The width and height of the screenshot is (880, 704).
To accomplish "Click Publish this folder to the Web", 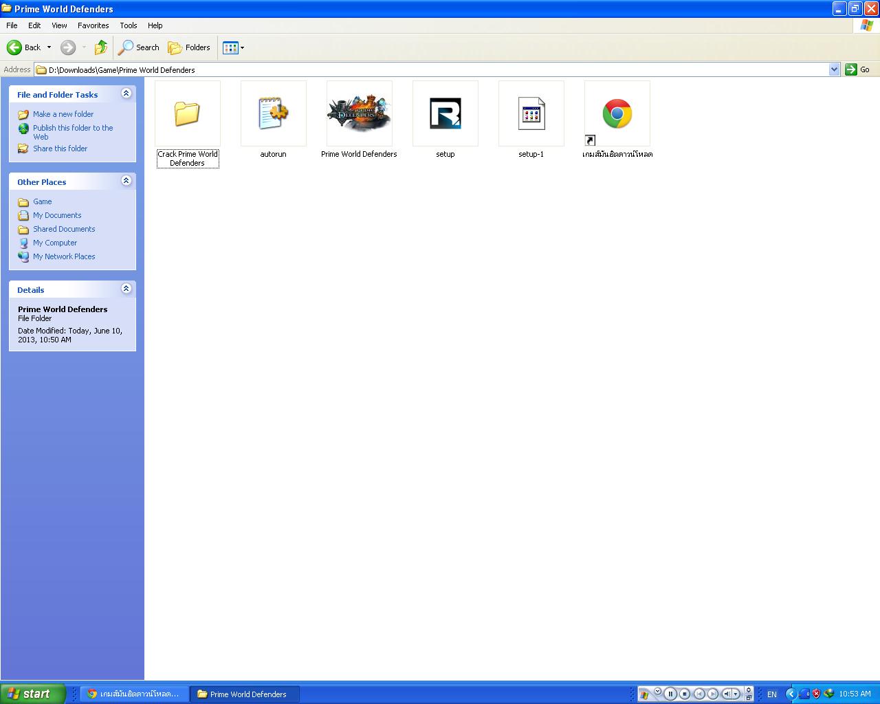I will 73,132.
